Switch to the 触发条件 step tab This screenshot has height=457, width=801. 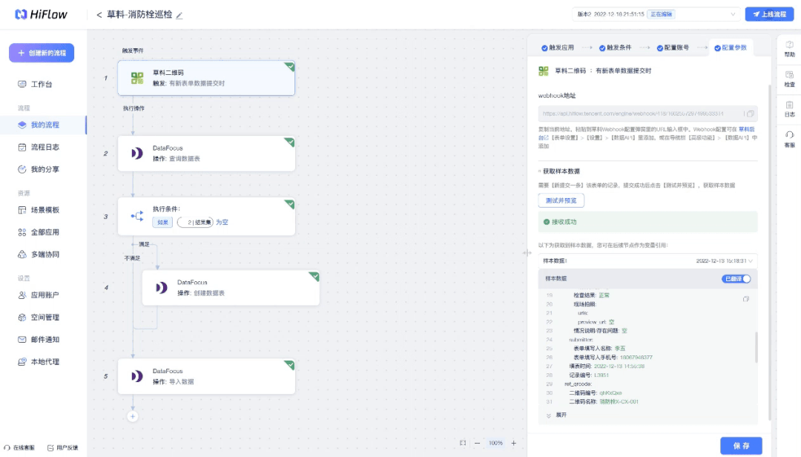click(615, 48)
